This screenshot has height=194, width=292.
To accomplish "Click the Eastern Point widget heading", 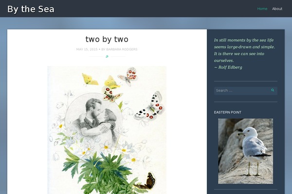I will coord(228,113).
